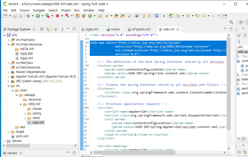This screenshot has width=248, height=157.
Task: Maximize the editor area
Action: 231,29
